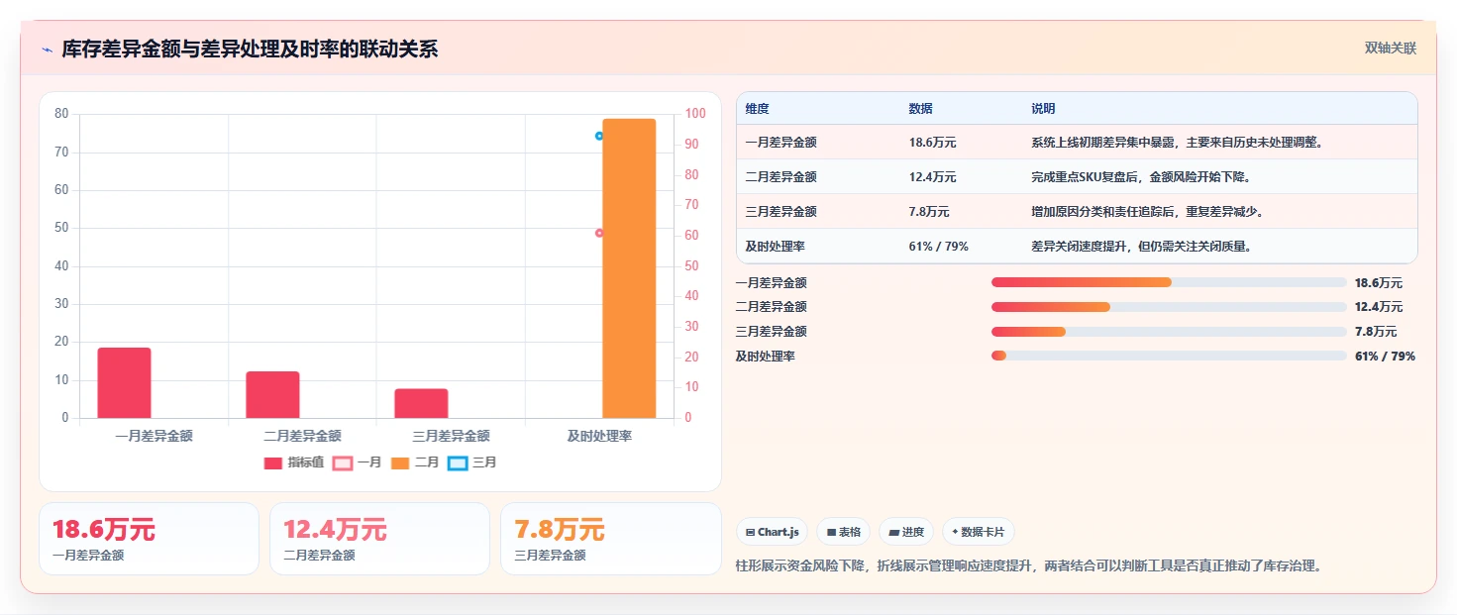Click the 数据卡片 tag chip
1457x615 pixels.
(978, 532)
